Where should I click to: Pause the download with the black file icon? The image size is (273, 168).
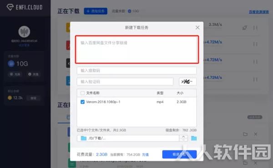[255, 62]
